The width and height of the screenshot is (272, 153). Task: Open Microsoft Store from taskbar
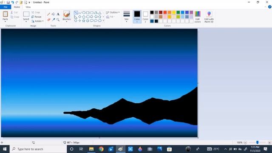pos(169,149)
